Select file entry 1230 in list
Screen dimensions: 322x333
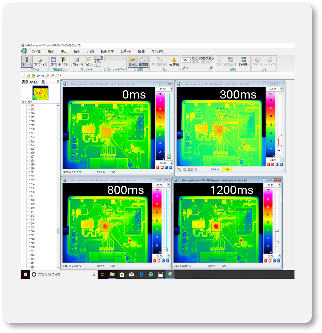pos(32,168)
